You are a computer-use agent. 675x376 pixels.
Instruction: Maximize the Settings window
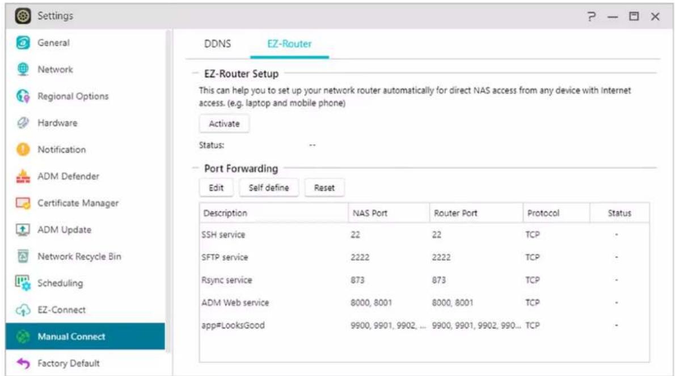coord(634,16)
